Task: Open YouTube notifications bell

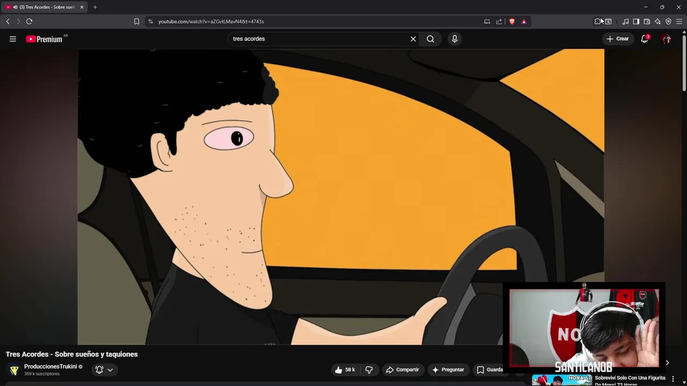Action: [x=645, y=39]
